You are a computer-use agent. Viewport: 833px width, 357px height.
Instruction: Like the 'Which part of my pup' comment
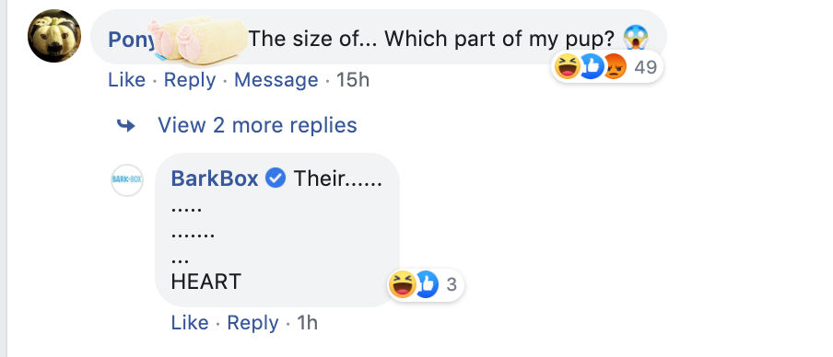[126, 80]
